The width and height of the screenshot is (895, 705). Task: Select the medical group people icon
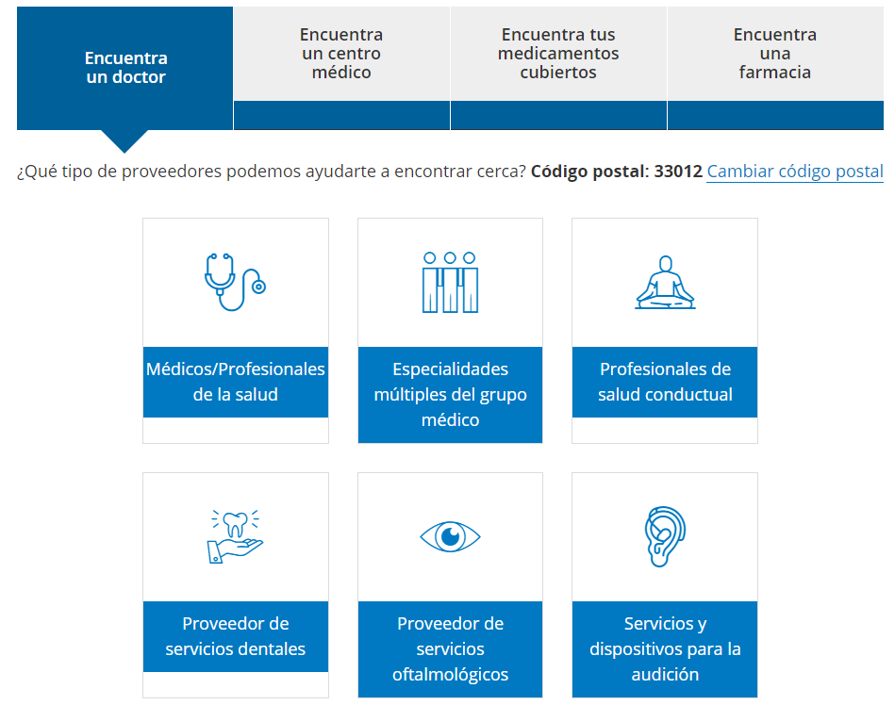click(450, 282)
